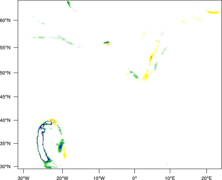The image size is (222, 180).
Task: Click the 20°E longitude label
Action: click(206, 178)
